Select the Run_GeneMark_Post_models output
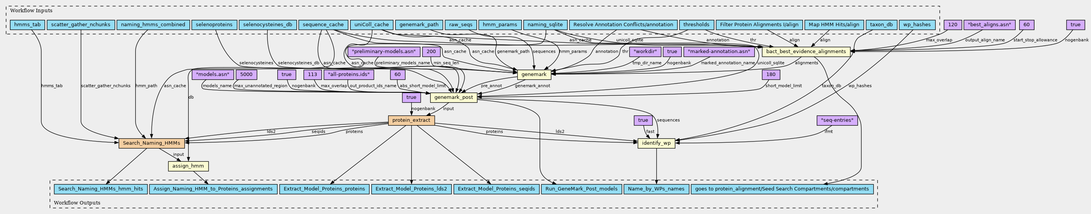The width and height of the screenshot is (1091, 214). point(581,189)
